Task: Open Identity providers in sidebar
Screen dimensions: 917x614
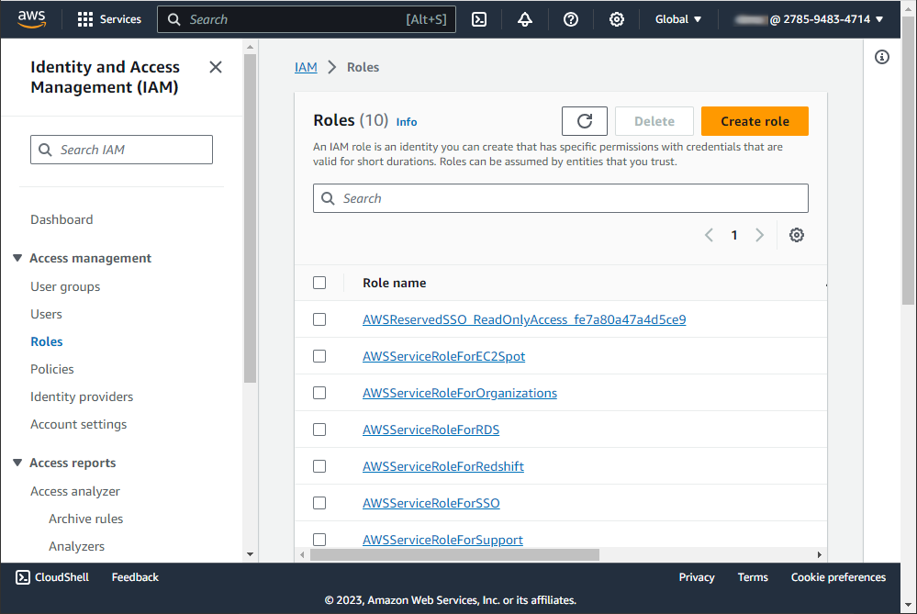Action: [x=82, y=396]
